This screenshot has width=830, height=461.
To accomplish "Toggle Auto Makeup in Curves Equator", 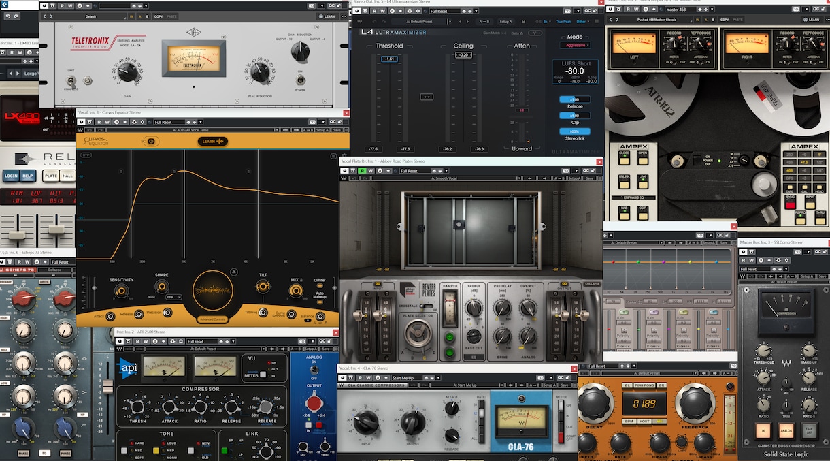I will (320, 304).
